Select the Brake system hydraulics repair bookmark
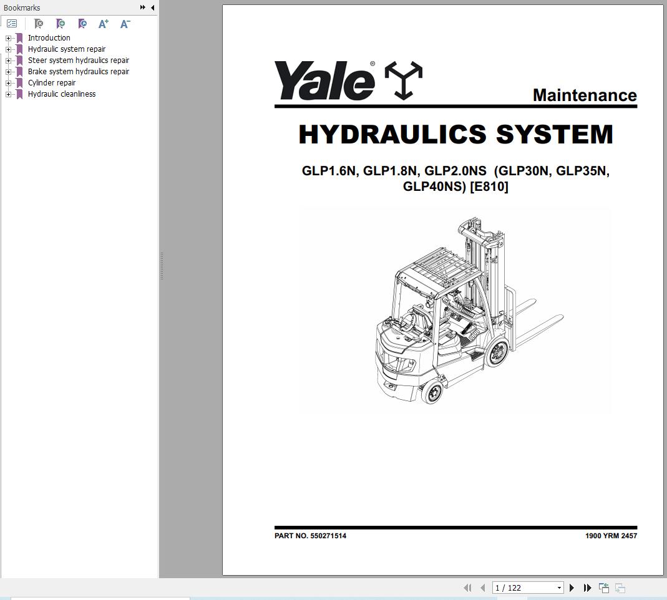This screenshot has height=600, width=667. [x=79, y=72]
